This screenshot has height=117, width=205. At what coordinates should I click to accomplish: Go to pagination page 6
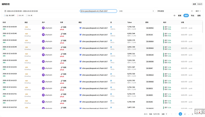pyautogui.click(x=192, y=114)
